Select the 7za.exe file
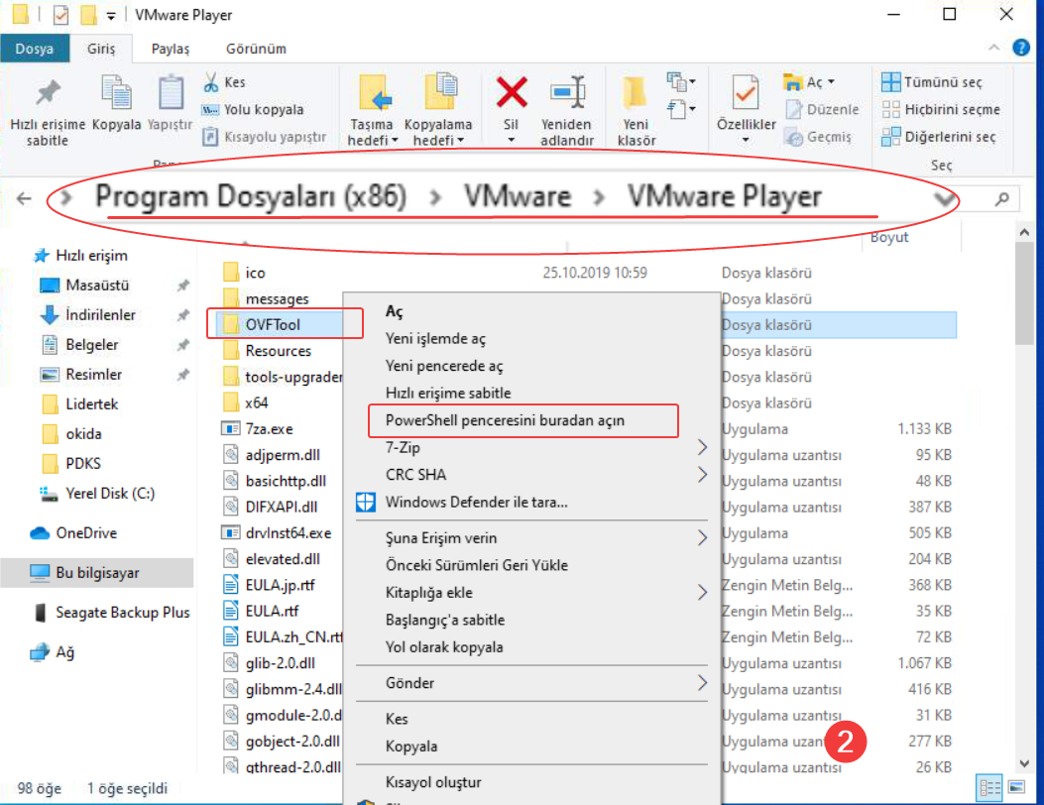 point(258,429)
